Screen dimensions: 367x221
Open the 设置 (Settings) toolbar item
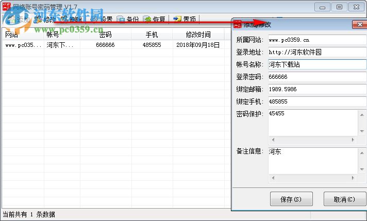(x=101, y=20)
